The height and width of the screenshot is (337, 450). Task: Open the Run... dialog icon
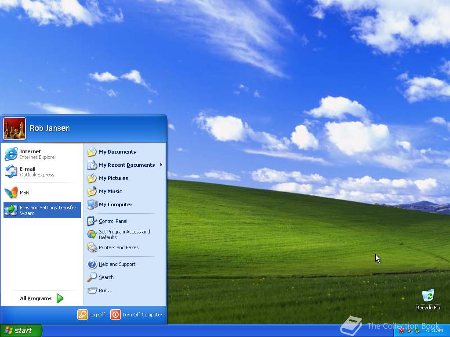point(92,290)
